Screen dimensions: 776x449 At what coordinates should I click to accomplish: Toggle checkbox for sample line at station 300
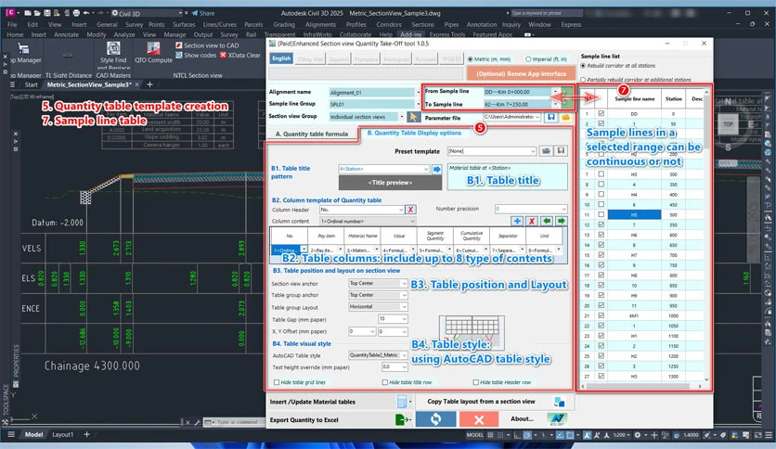(x=601, y=174)
